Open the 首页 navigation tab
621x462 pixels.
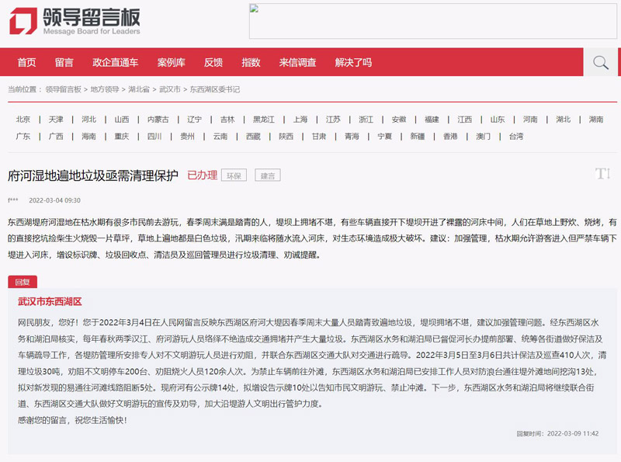point(26,62)
